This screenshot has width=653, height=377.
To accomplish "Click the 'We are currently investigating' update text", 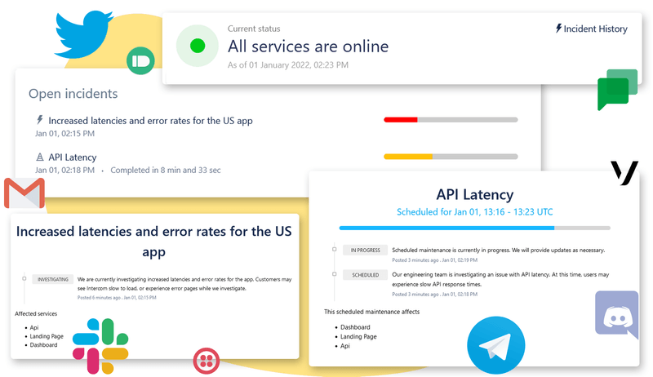I will coord(184,284).
